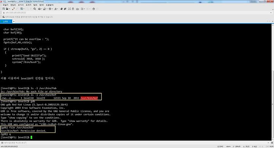Click the 'Permission denied' terminal line
Viewport: 274px width, 148px height.
24,131
